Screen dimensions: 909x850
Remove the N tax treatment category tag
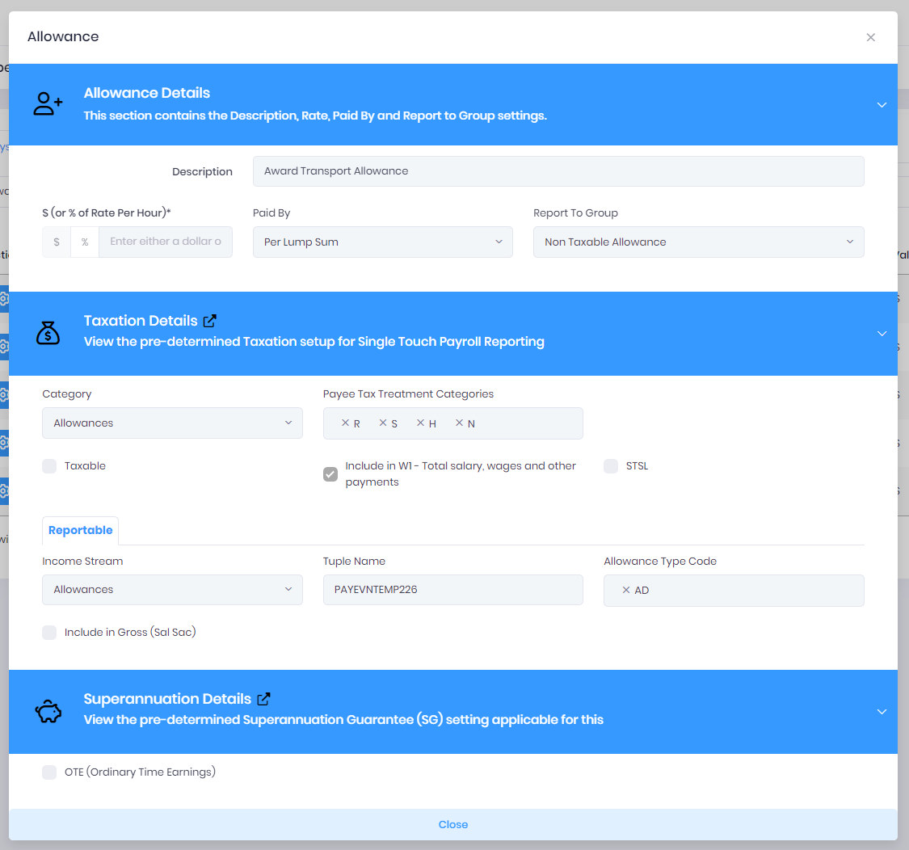(x=459, y=423)
